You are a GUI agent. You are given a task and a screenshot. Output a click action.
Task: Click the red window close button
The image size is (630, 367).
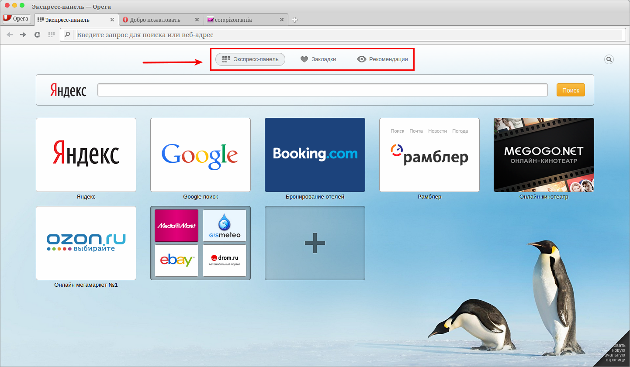click(x=7, y=5)
